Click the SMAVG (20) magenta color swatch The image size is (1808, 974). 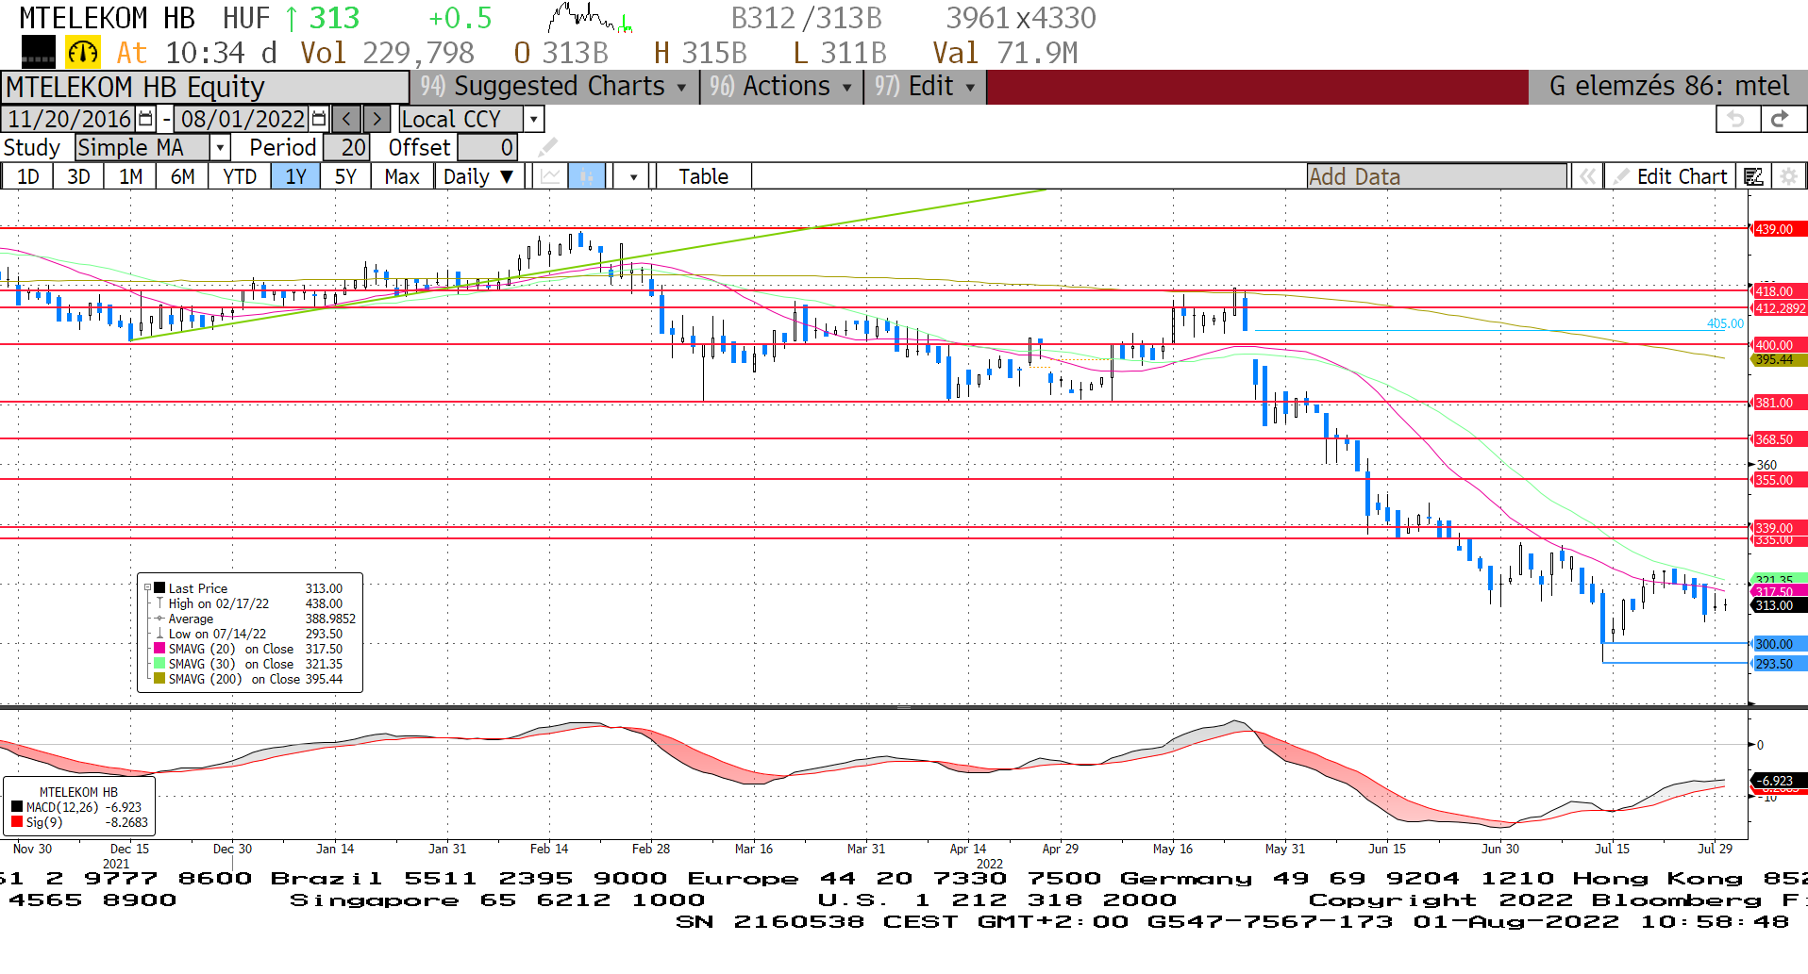pyautogui.click(x=159, y=649)
